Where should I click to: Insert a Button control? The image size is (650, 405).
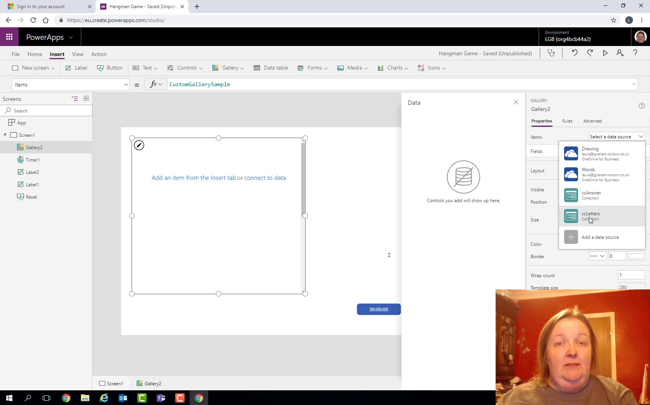pos(110,68)
